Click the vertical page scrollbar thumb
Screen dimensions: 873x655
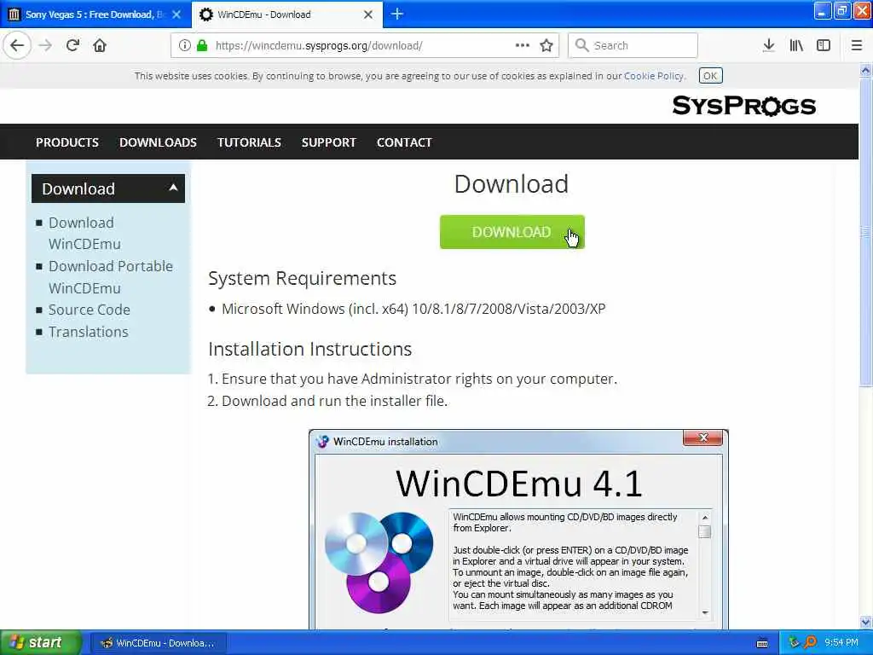pyautogui.click(x=865, y=231)
